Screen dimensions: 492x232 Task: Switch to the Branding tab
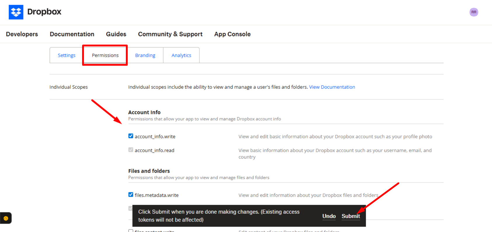click(145, 55)
